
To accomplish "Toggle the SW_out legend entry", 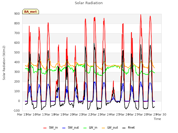I will (70, 128).
